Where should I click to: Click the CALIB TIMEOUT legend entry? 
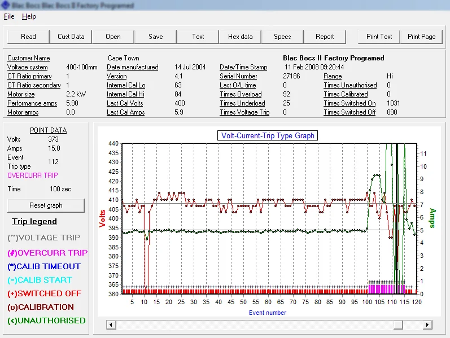pyautogui.click(x=44, y=266)
